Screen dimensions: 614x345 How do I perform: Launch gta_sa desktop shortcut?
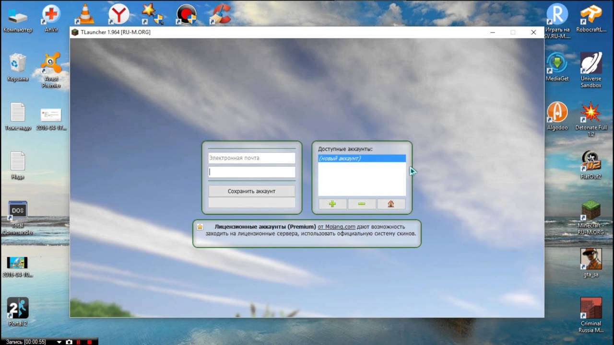click(x=591, y=264)
